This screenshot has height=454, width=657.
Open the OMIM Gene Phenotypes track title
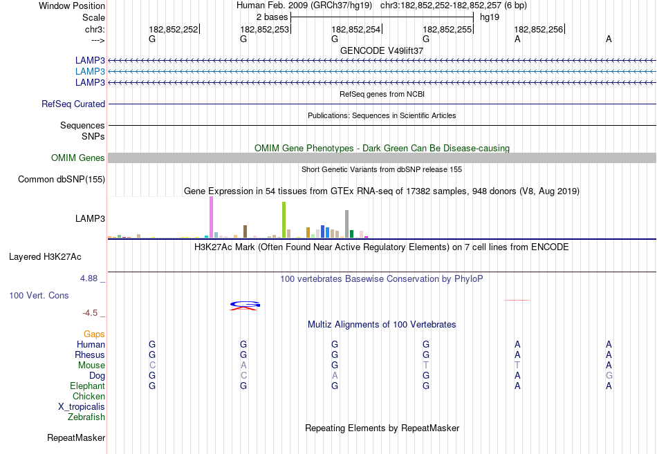point(382,149)
